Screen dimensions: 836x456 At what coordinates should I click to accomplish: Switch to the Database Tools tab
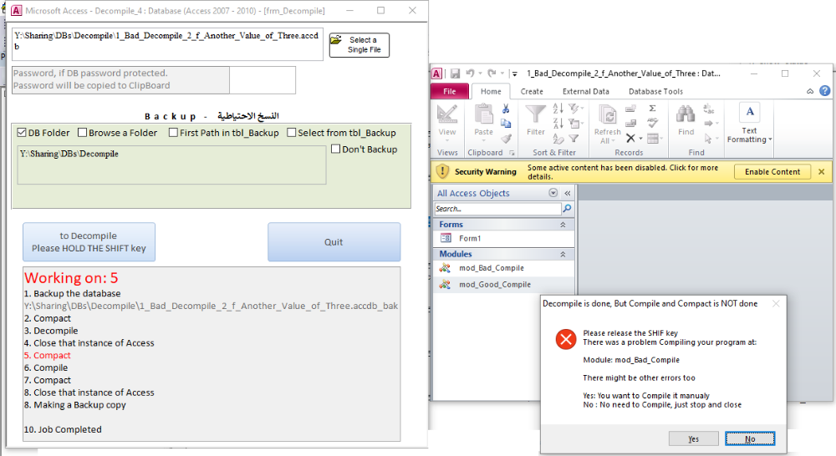(655, 92)
